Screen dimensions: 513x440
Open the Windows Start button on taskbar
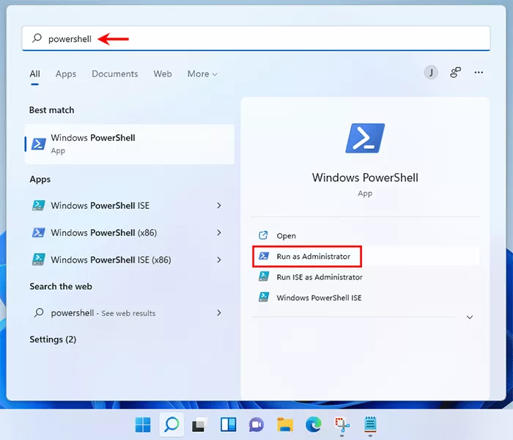(x=143, y=425)
